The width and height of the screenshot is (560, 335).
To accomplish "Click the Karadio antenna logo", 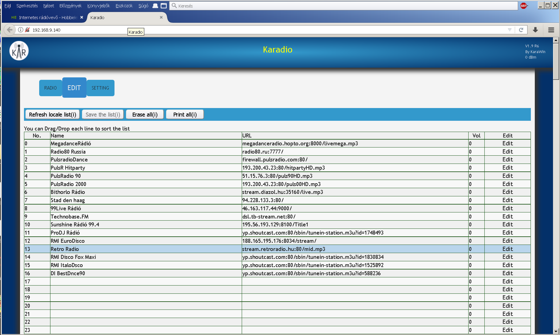I will (x=19, y=51).
